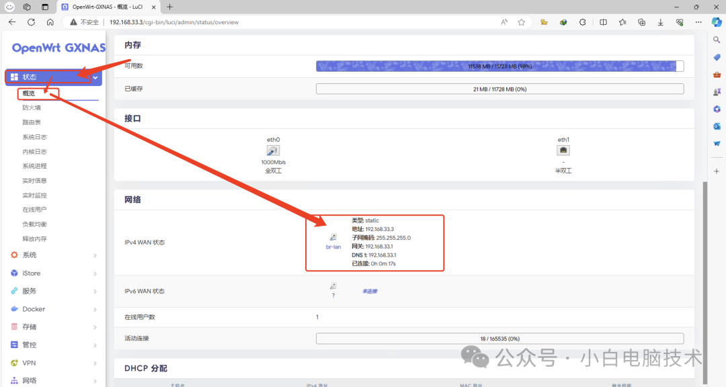Open the extensions puzzle icon
Image resolution: width=726 pixels, height=387 pixels.
(582, 21)
